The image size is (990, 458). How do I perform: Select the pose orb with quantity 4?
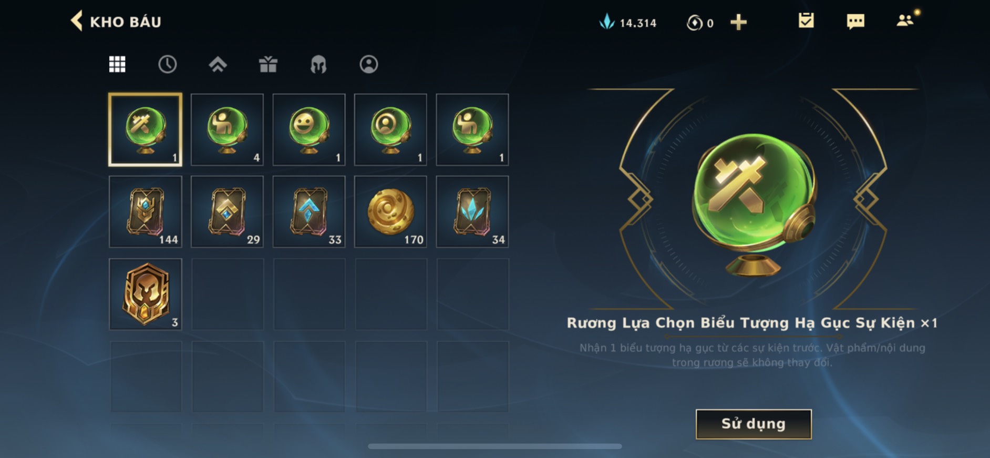227,130
